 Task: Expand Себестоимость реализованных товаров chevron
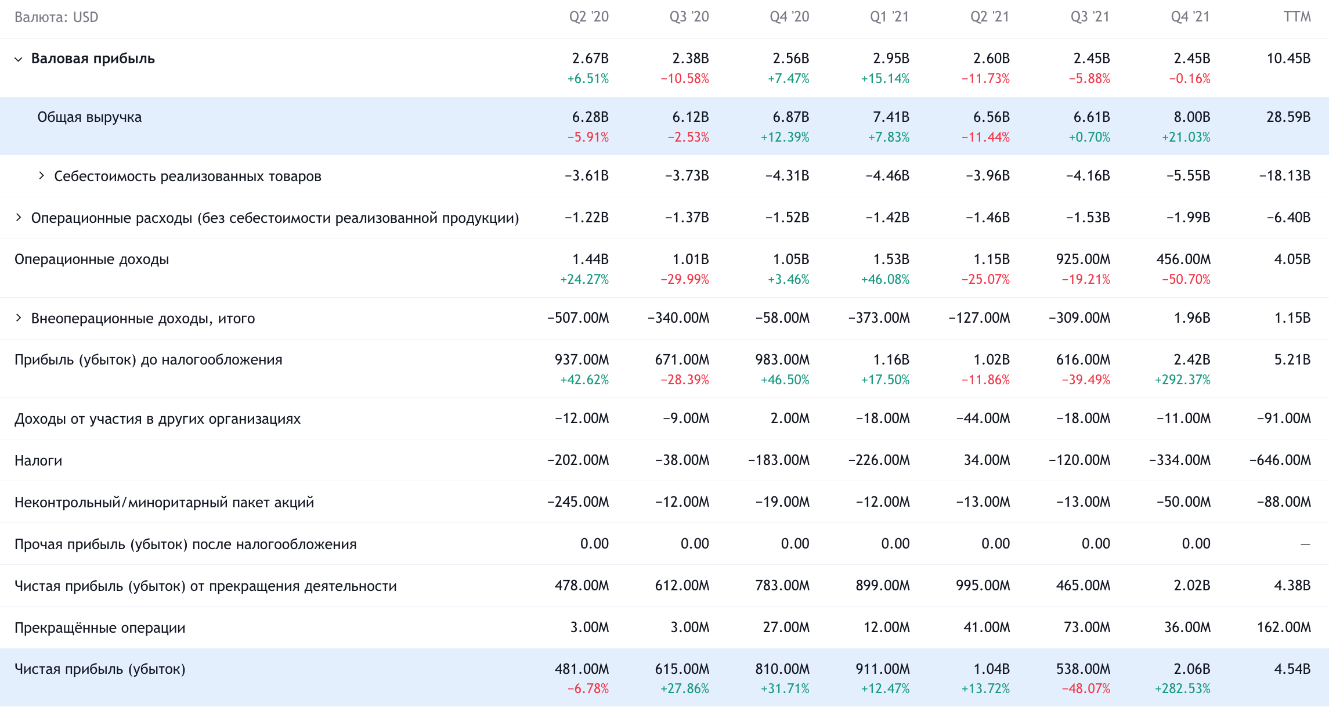click(41, 176)
